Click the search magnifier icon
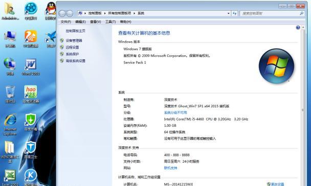The image size is (311, 186). [301, 13]
